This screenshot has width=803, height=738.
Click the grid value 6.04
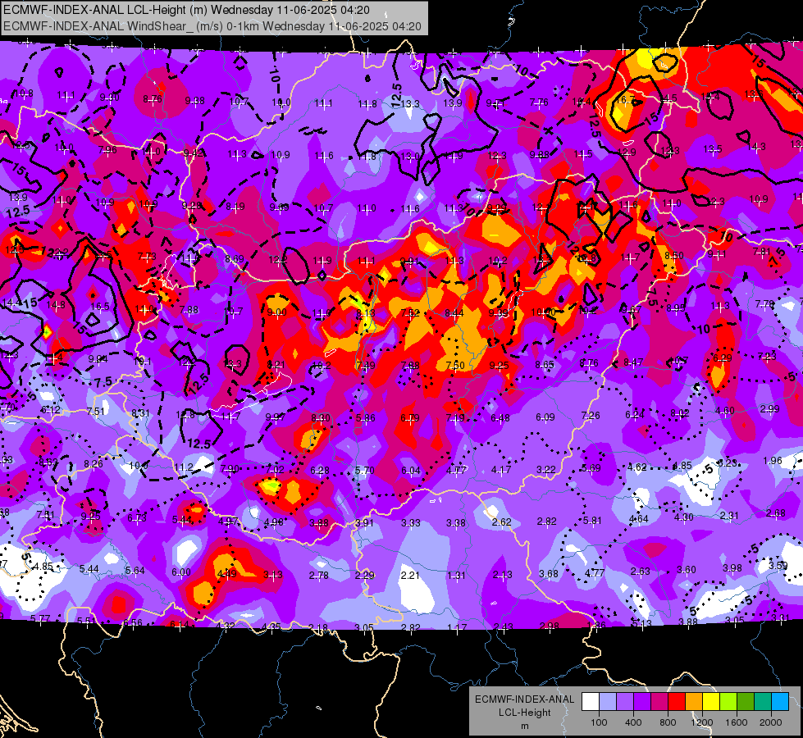coord(411,471)
